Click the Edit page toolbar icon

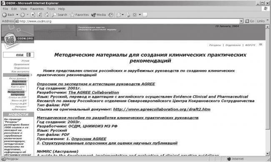[x=135, y=15]
